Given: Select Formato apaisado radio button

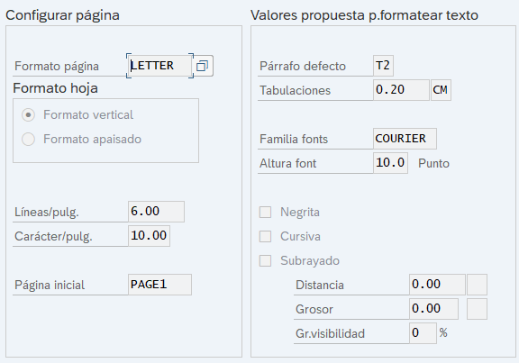Looking at the screenshot, I should 28,139.
